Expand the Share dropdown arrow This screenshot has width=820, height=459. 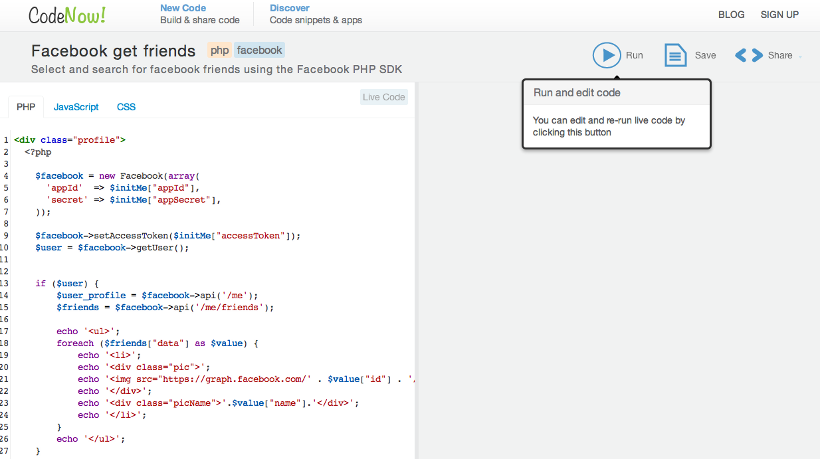coord(800,56)
